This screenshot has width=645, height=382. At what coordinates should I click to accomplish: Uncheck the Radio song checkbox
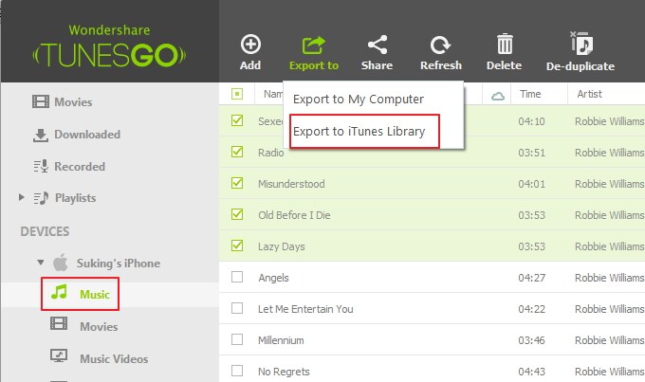237,153
